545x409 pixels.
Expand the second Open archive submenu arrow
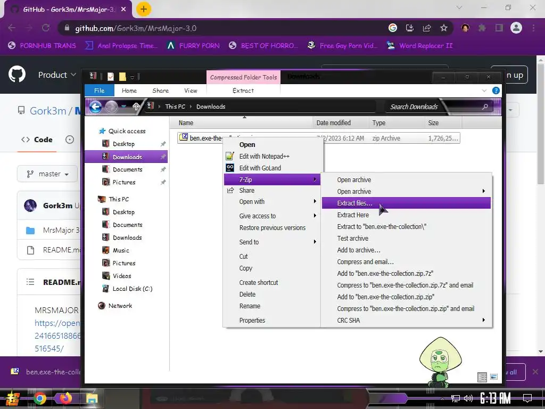[483, 191]
